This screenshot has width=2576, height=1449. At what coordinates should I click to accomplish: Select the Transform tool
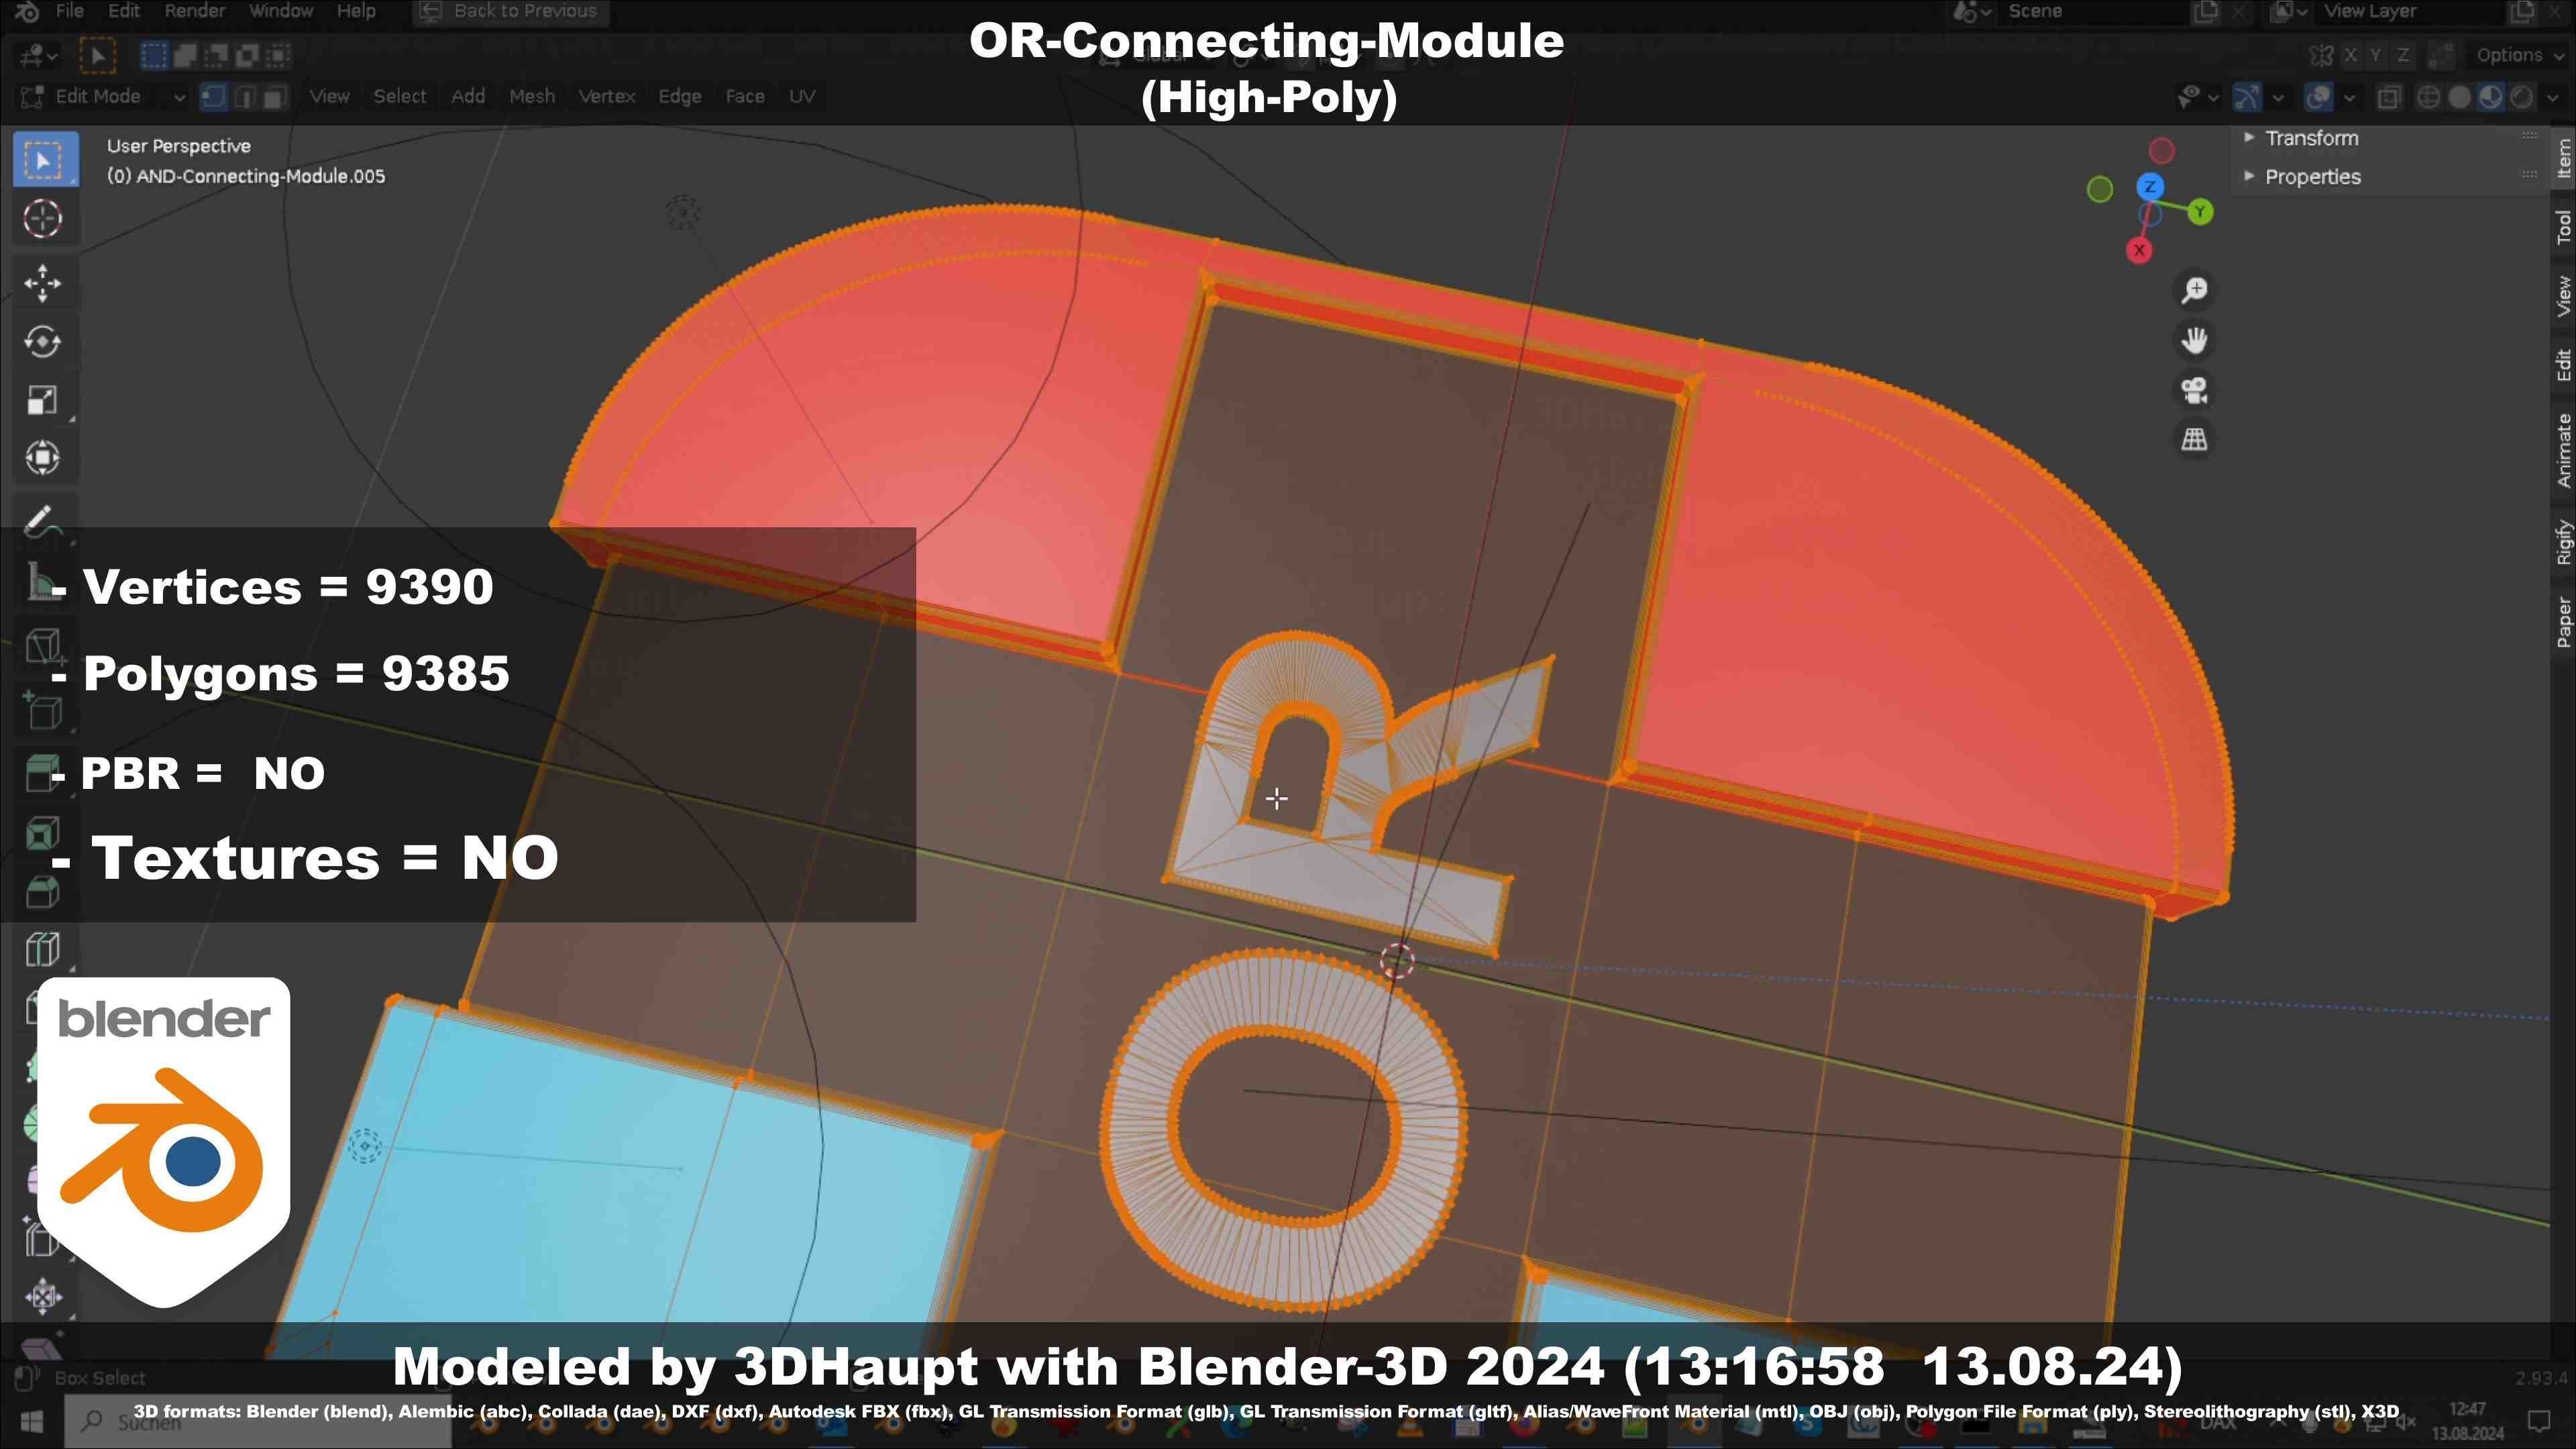(x=43, y=458)
